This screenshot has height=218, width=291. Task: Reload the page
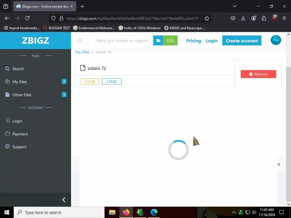point(27,18)
